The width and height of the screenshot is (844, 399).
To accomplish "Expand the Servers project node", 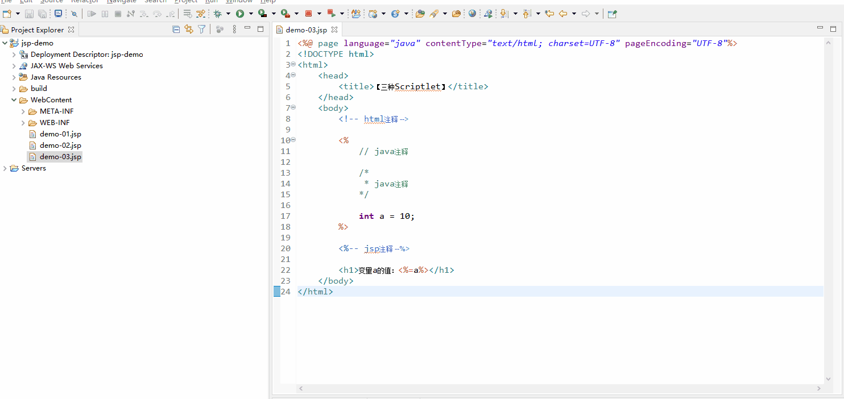I will tap(6, 168).
